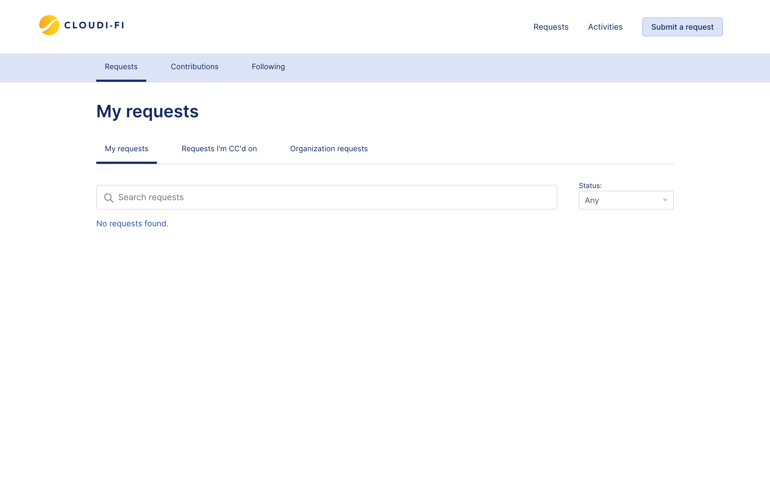770x481 pixels.
Task: View Organization requests
Action: tap(329, 149)
